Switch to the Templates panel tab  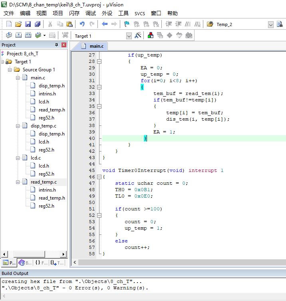(57, 263)
